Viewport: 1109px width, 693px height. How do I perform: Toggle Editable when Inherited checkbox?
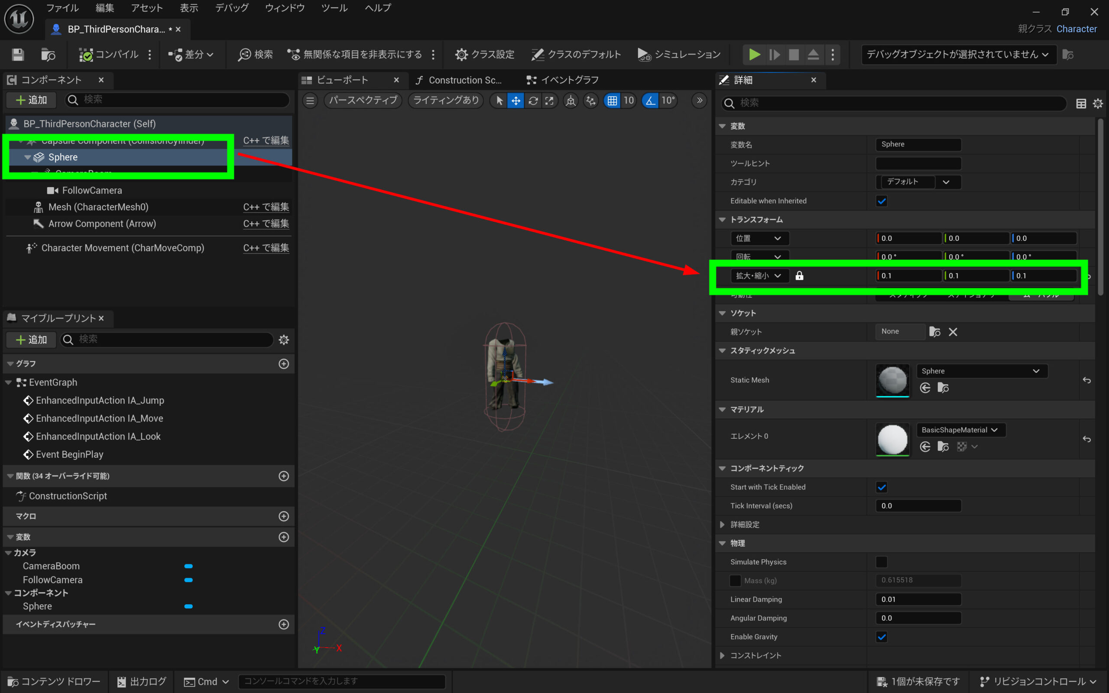click(881, 201)
